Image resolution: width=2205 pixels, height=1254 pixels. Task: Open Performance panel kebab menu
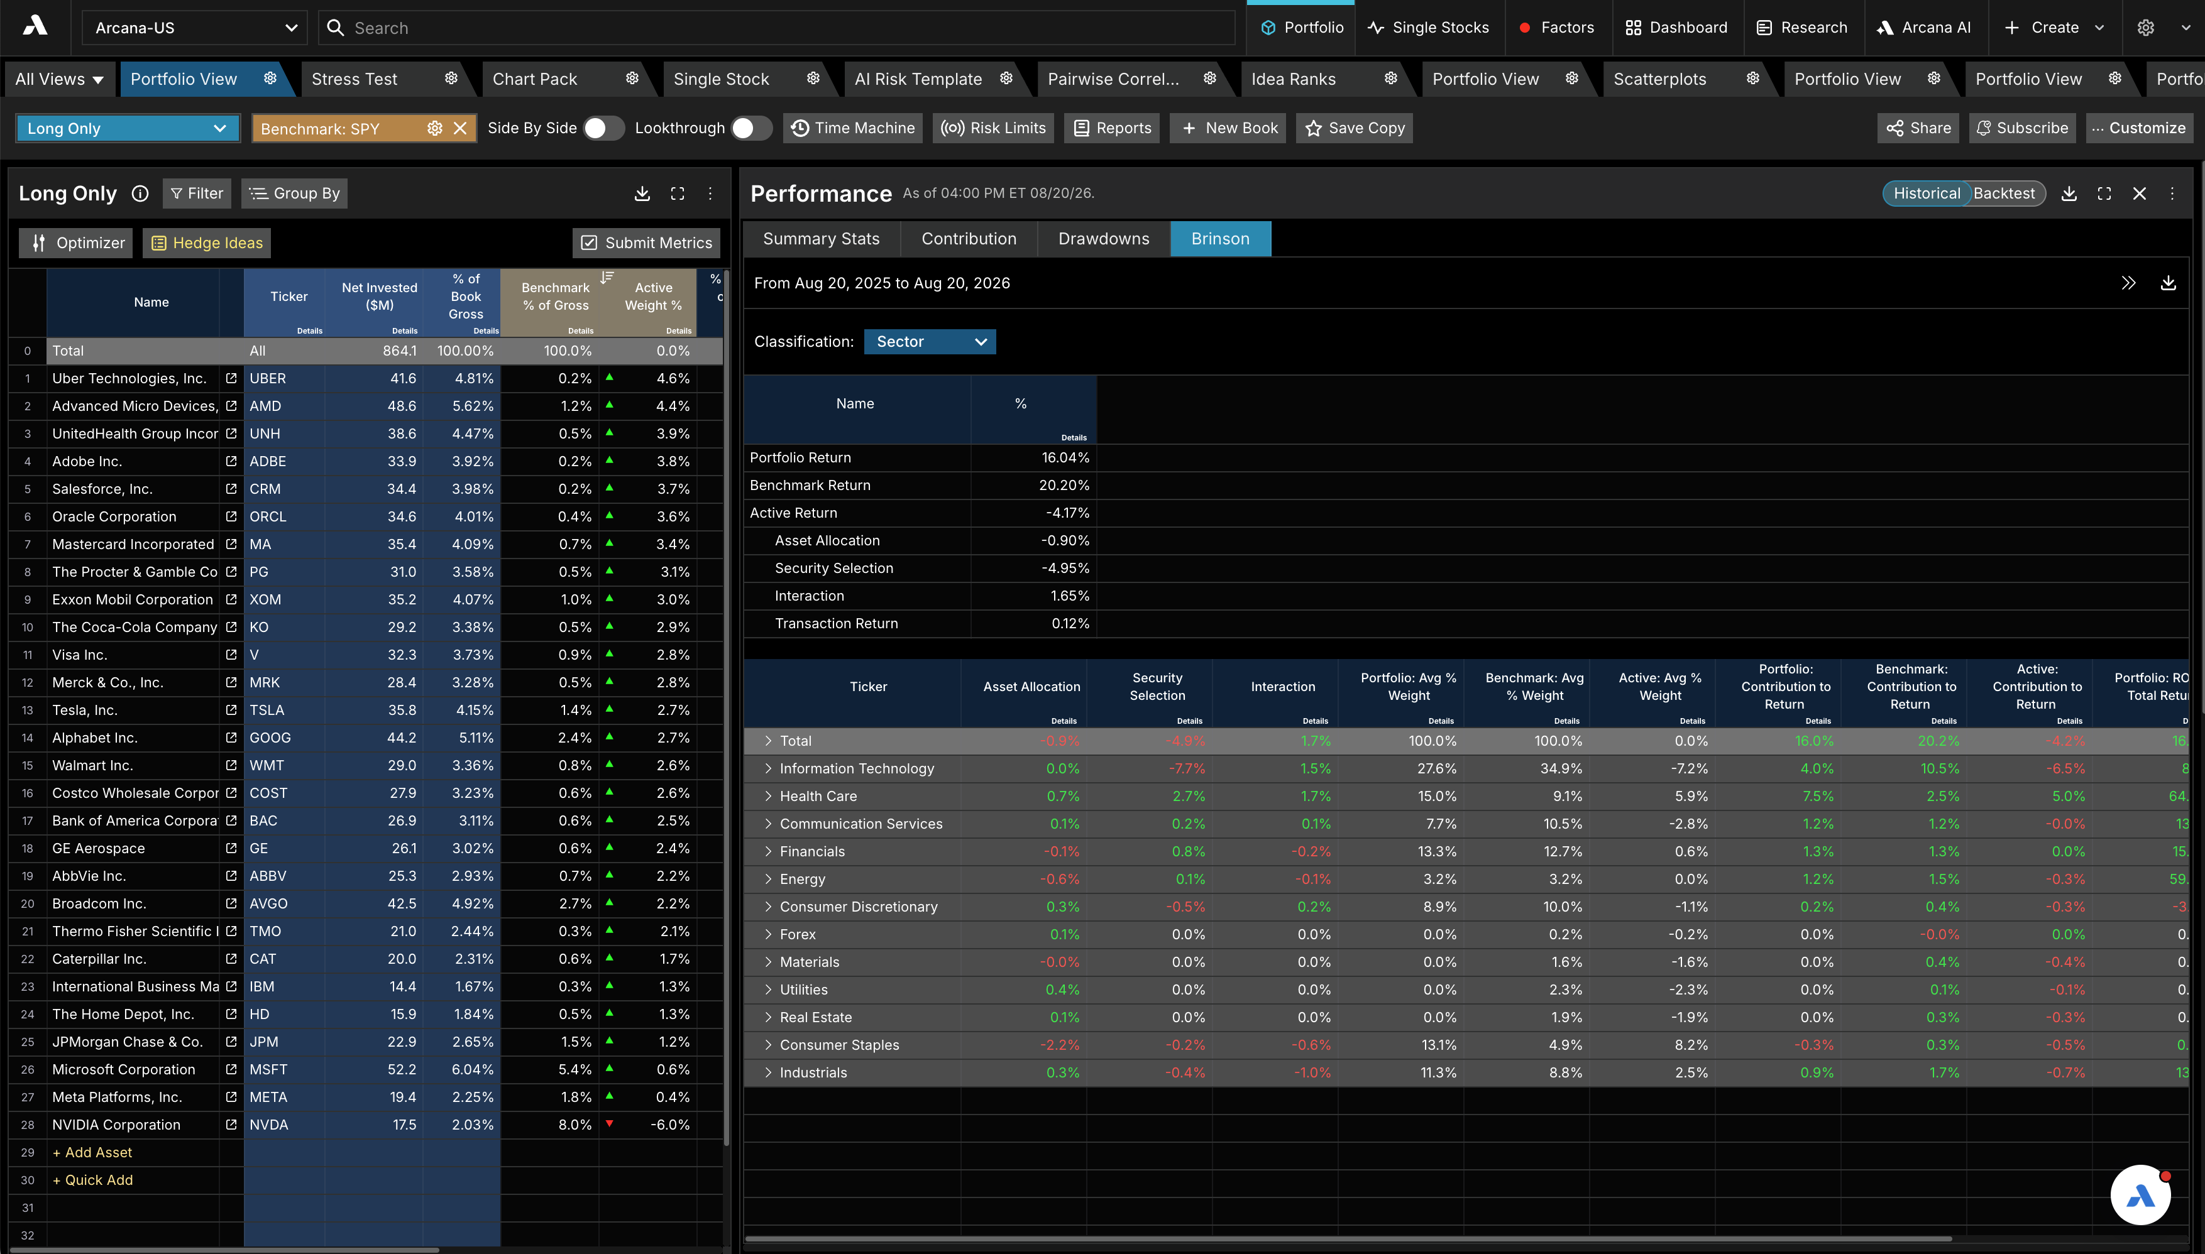(x=2172, y=194)
